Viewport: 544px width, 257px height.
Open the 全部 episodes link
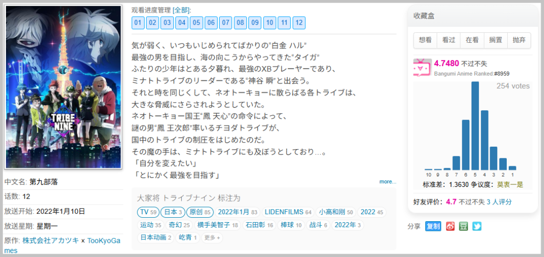(181, 10)
